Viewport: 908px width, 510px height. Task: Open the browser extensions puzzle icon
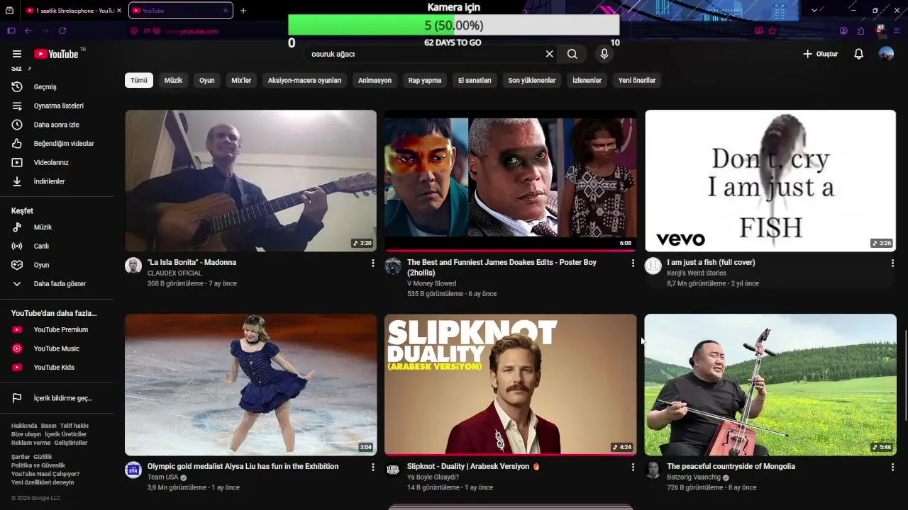861,31
